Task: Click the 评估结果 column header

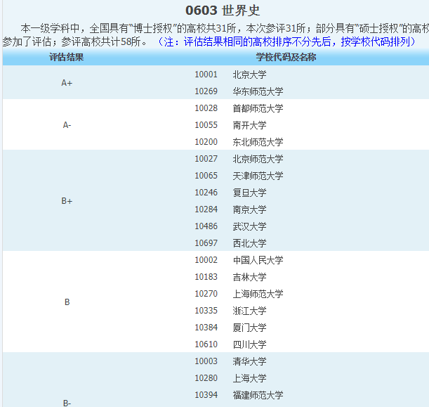Action: click(x=67, y=57)
